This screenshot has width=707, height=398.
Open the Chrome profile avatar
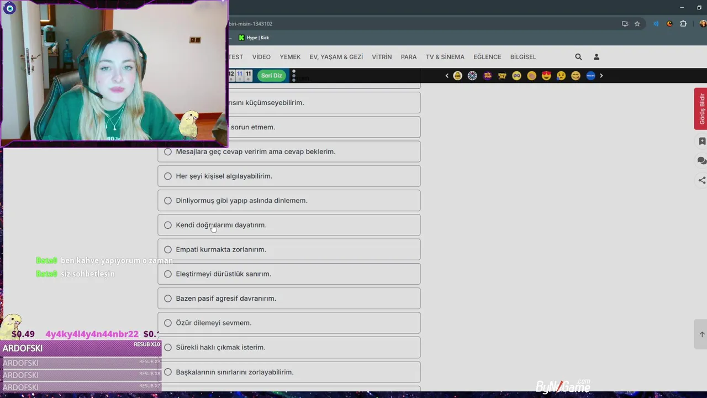[x=703, y=24]
